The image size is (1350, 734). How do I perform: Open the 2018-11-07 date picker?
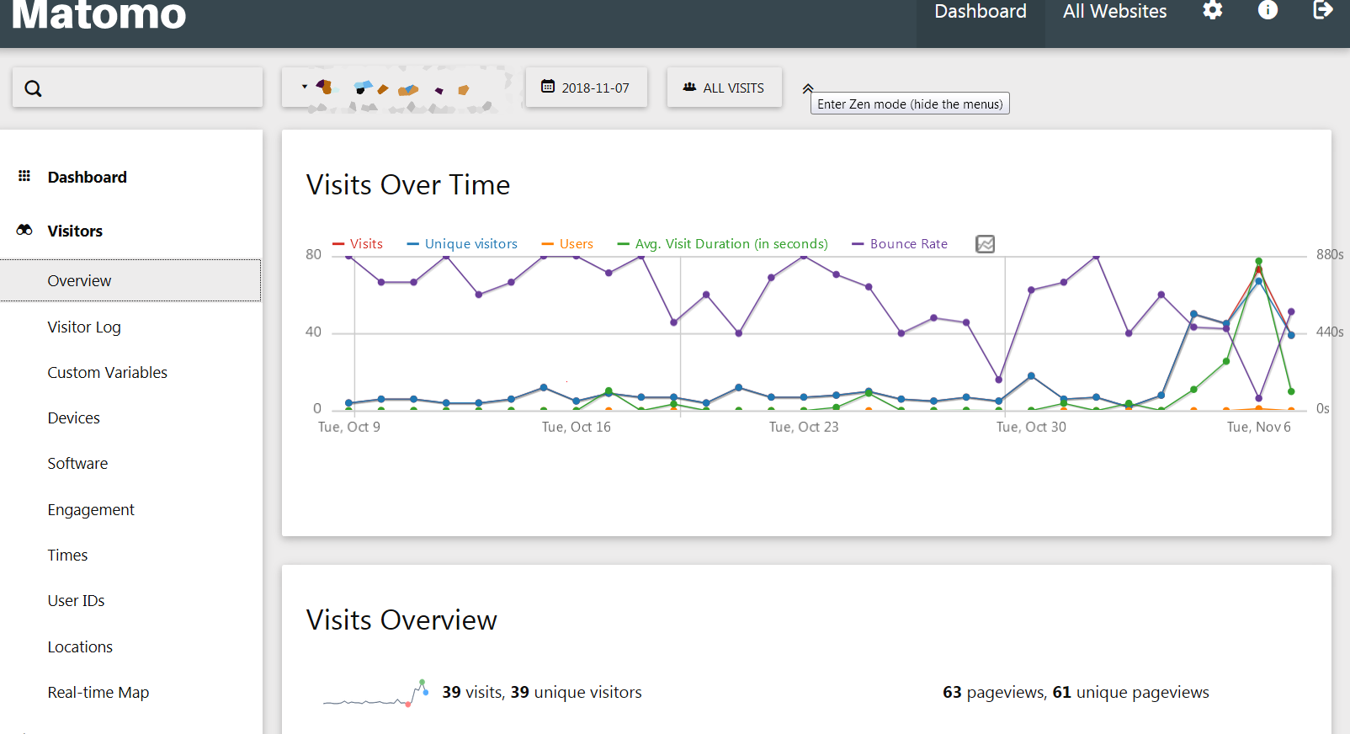586,88
